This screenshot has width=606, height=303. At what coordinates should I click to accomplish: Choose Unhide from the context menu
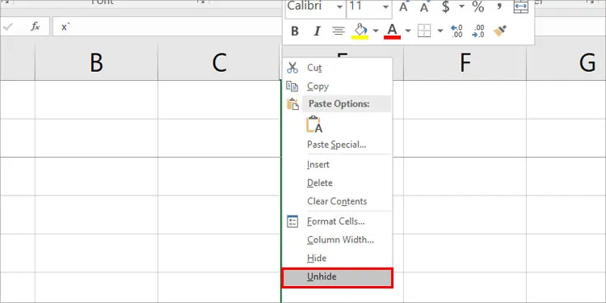(338, 277)
